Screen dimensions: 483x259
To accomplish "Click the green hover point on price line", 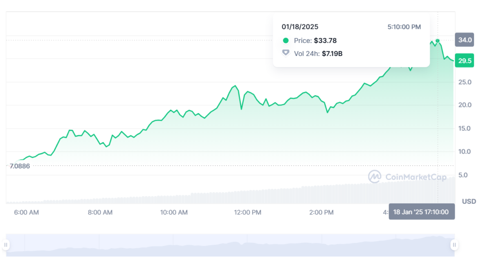I will click(x=437, y=41).
